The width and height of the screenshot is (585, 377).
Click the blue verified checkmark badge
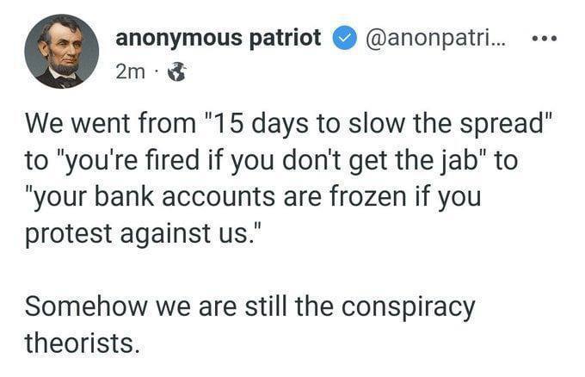(x=344, y=38)
